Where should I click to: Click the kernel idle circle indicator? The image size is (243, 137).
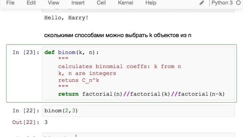238,3
